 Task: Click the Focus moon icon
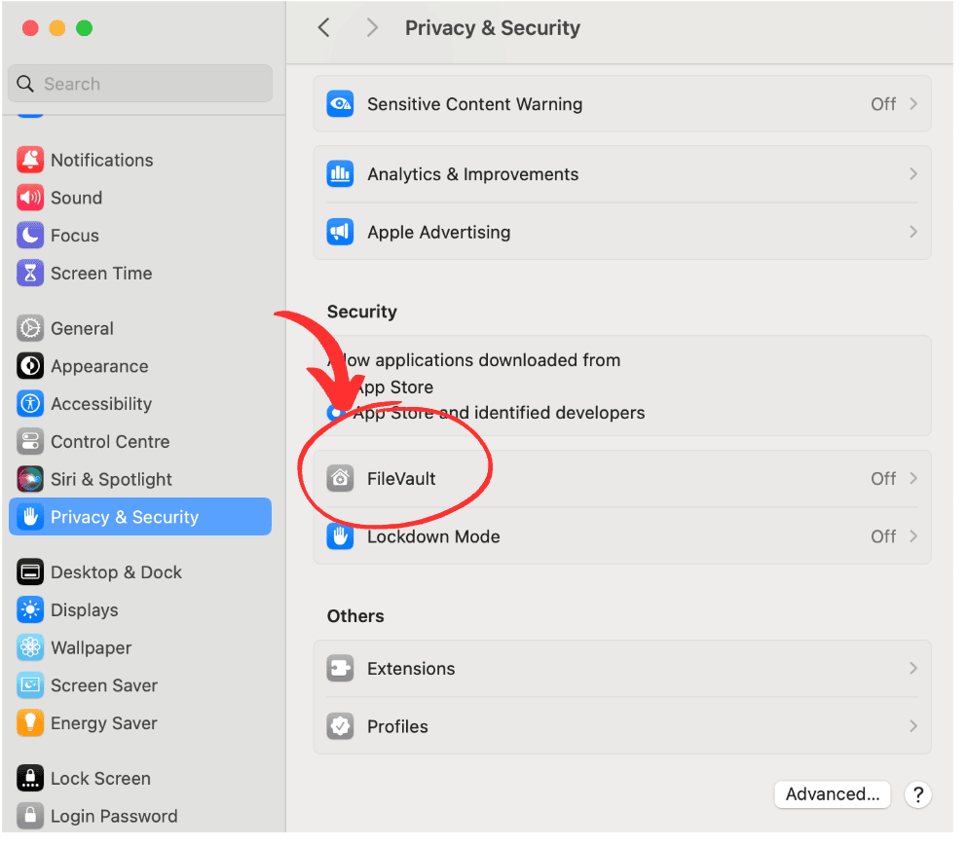pos(32,236)
